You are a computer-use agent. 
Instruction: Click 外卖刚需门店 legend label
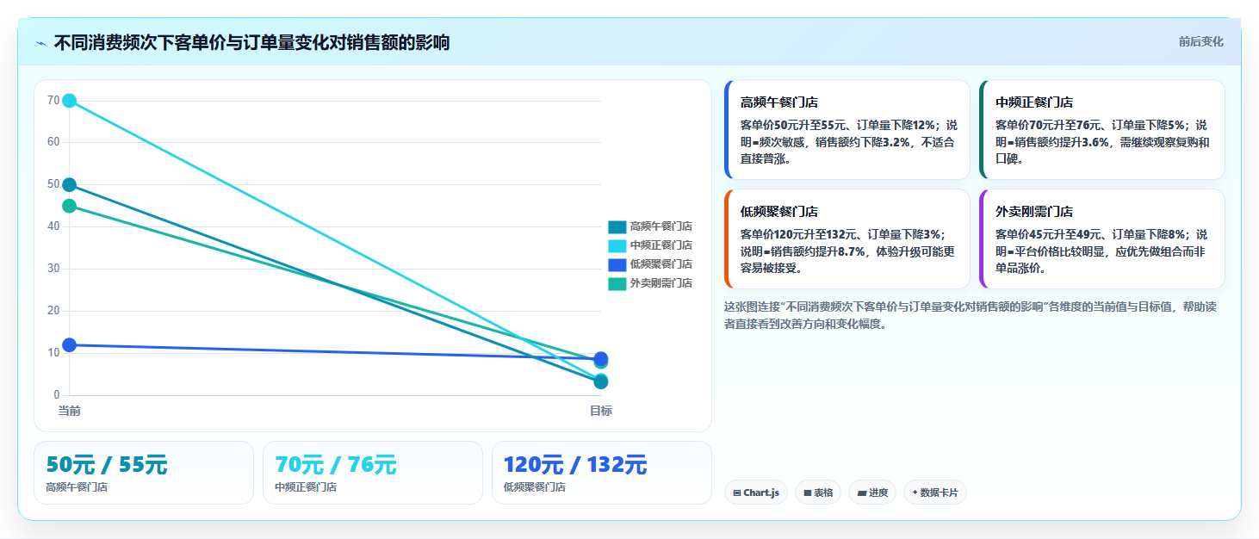tap(661, 283)
